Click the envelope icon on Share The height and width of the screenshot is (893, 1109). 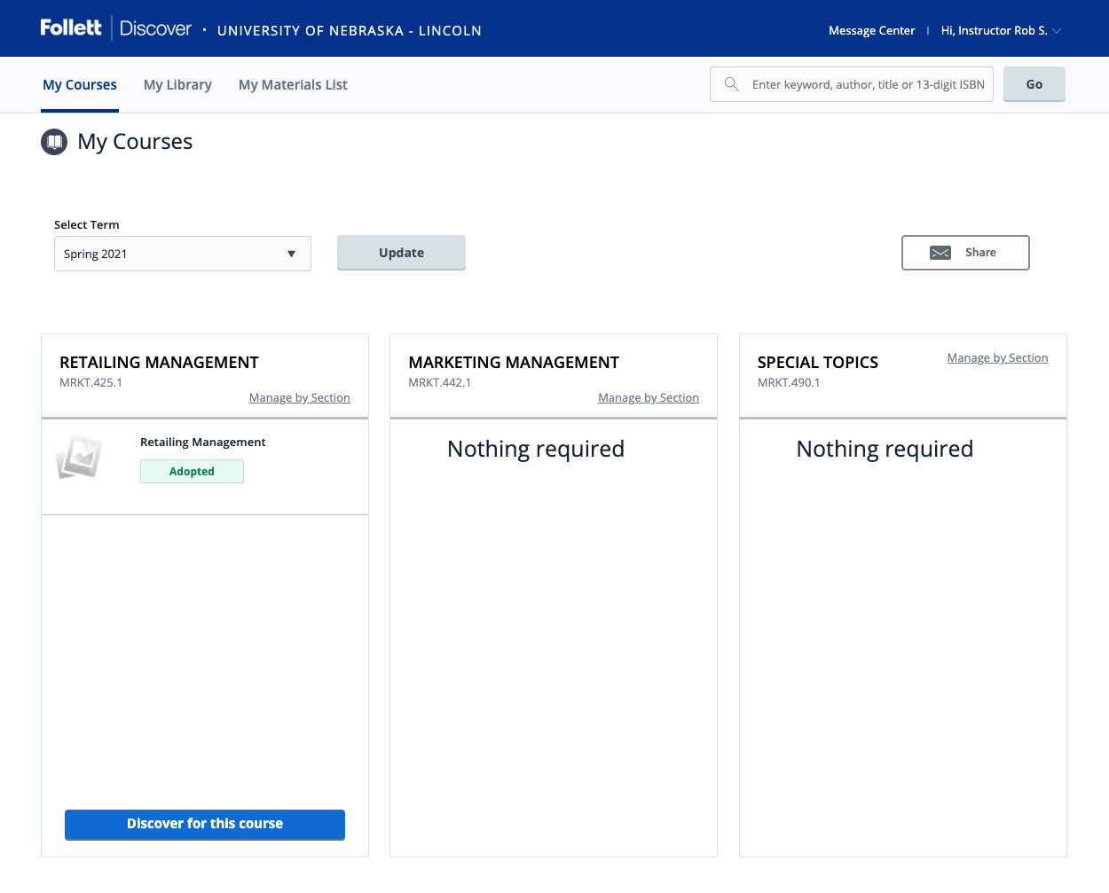click(940, 253)
